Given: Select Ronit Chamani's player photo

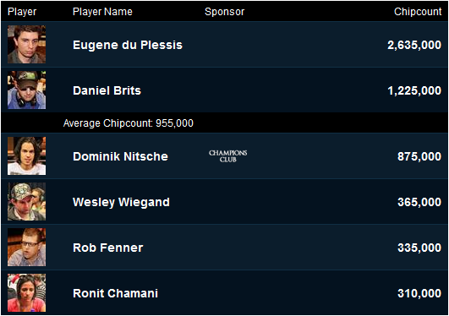Looking at the screenshot, I should [26, 293].
